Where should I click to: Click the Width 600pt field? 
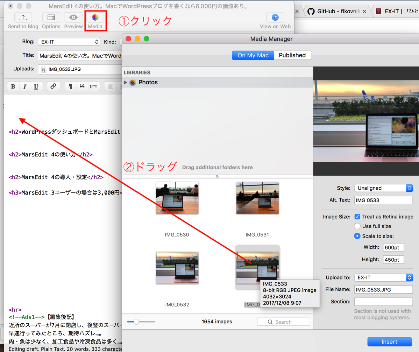(393, 247)
